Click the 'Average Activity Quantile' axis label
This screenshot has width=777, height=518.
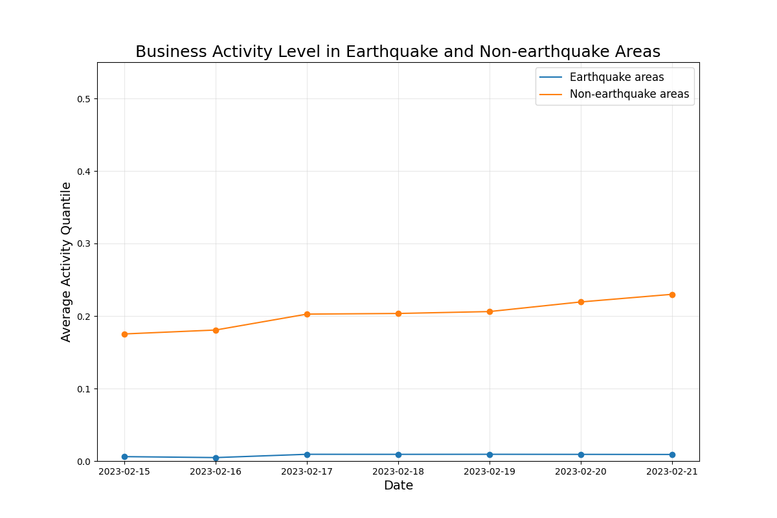(66, 262)
